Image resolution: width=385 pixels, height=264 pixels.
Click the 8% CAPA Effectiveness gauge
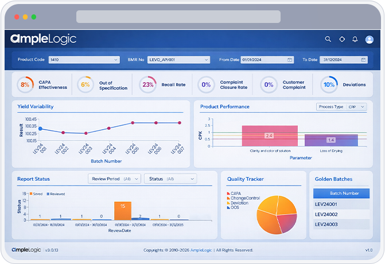click(25, 85)
